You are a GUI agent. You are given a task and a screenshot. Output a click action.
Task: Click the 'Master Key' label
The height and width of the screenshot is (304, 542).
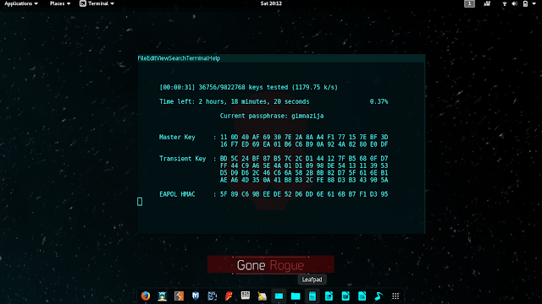(x=177, y=137)
